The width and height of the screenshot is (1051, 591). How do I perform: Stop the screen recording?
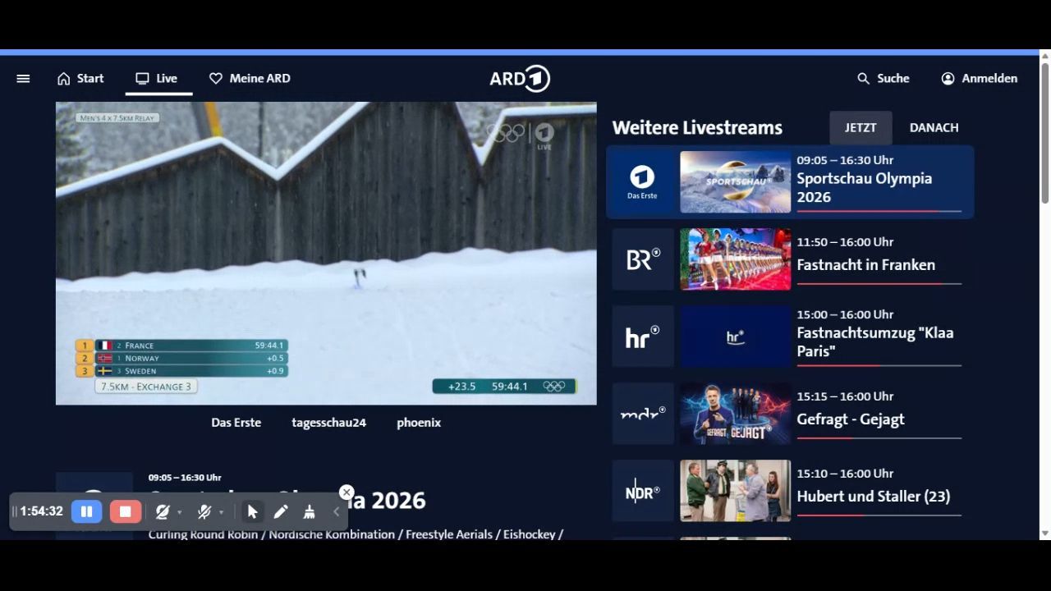pos(125,511)
